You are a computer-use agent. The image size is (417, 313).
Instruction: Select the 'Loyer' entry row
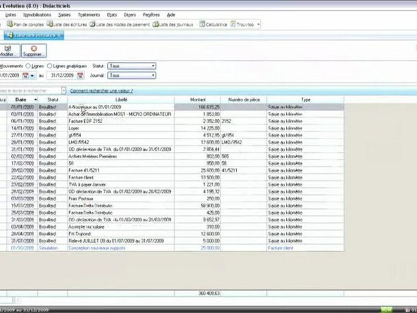point(172,128)
